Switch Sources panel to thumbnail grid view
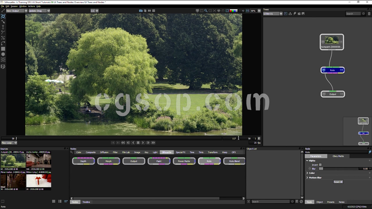The image size is (372, 209). click(x=66, y=201)
